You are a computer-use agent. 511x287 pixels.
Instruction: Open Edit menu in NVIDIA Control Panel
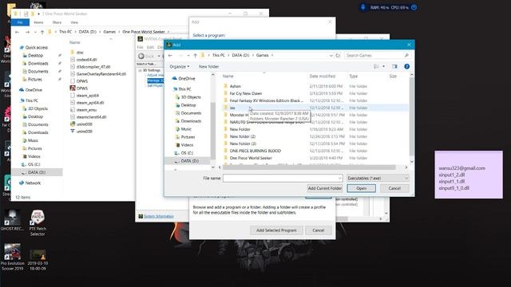(x=150, y=47)
